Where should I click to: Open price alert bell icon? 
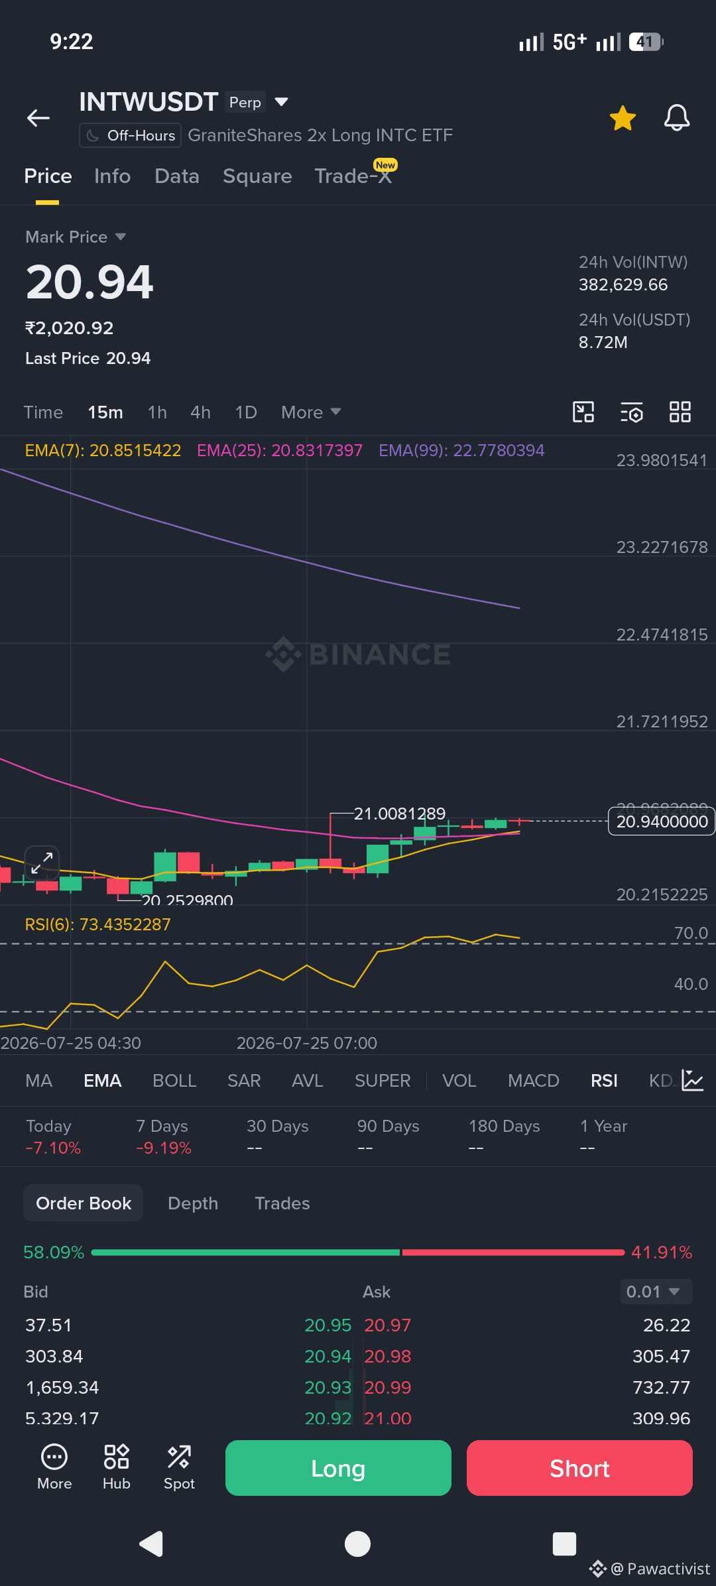(677, 118)
